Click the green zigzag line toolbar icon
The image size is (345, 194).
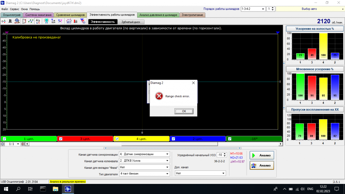(31, 21)
